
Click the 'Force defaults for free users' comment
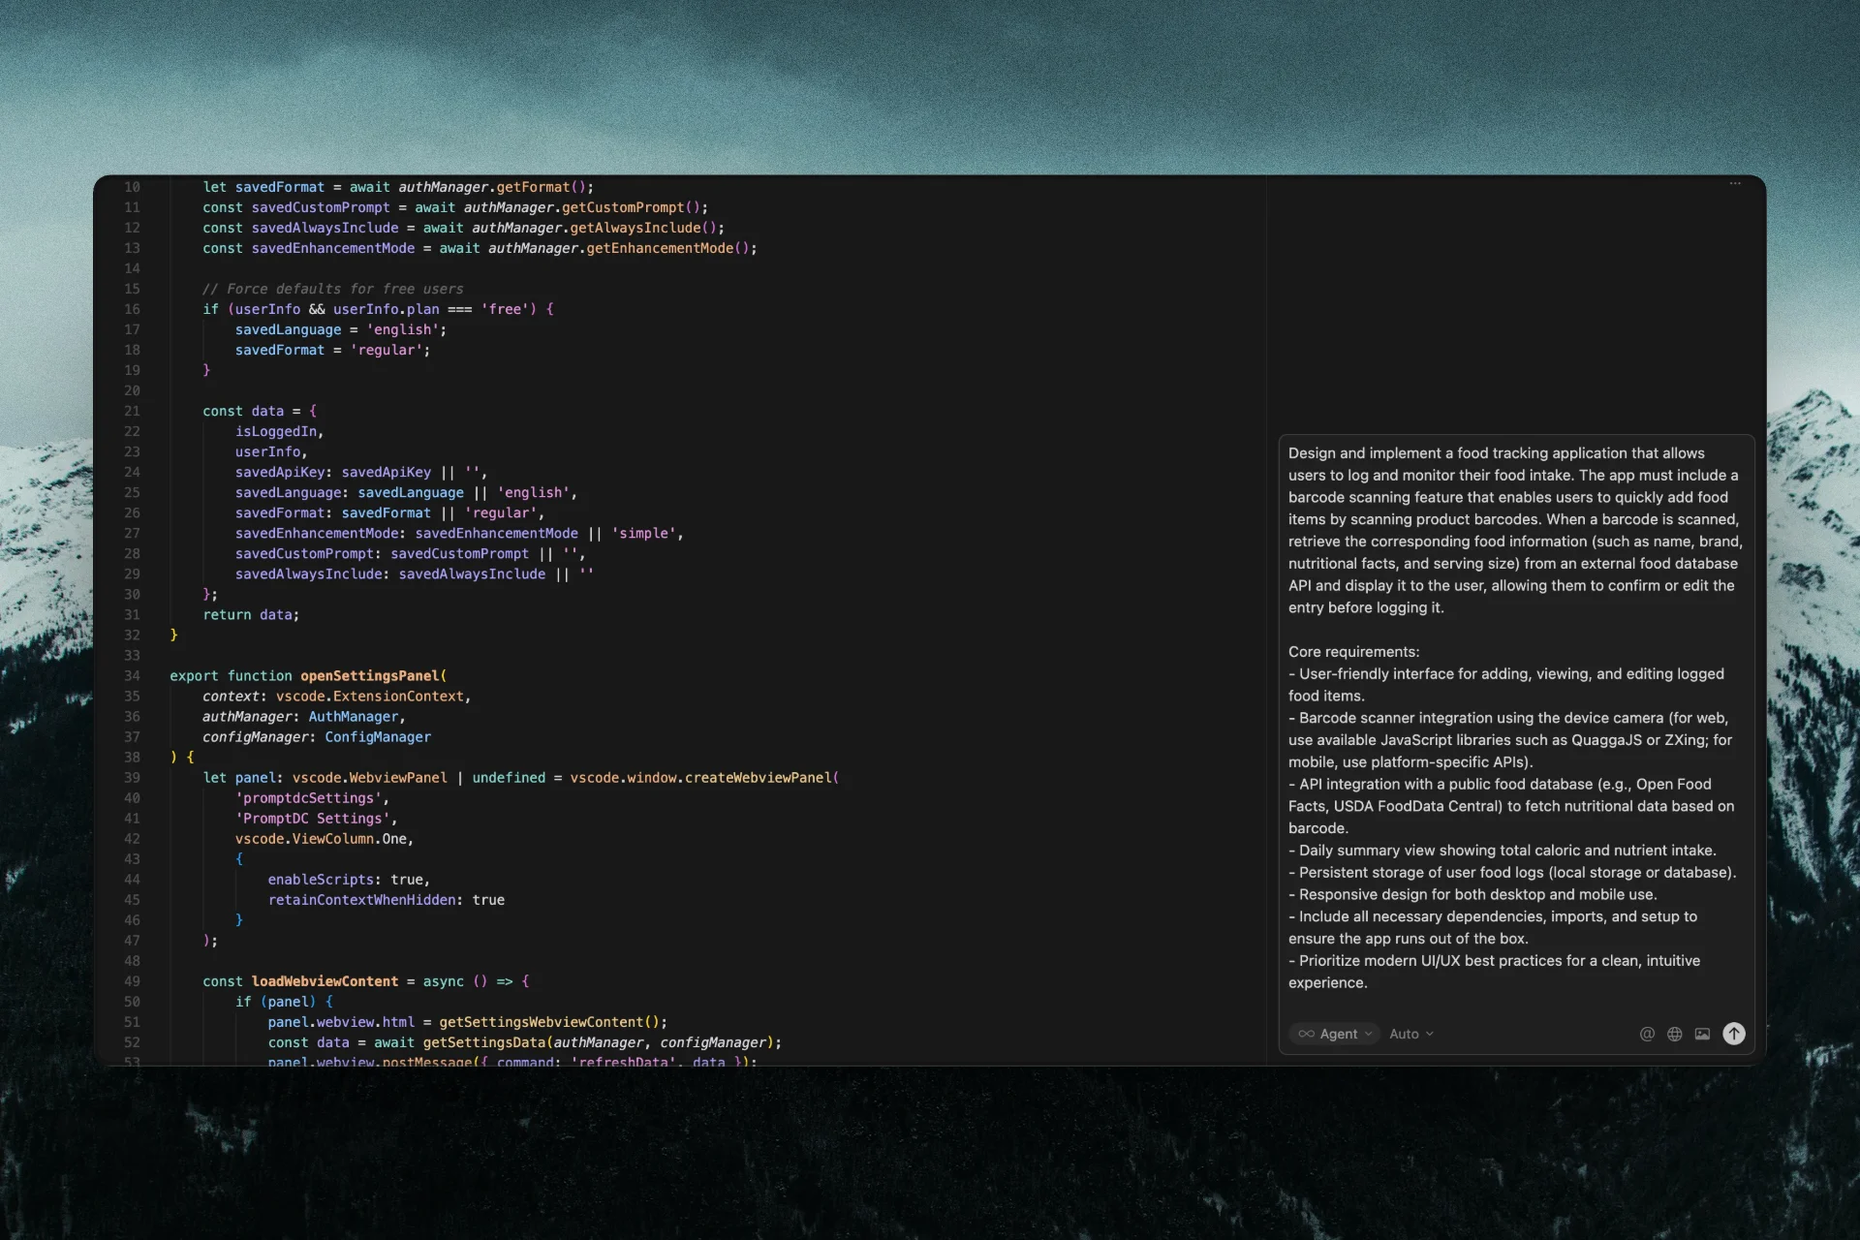pos(332,289)
